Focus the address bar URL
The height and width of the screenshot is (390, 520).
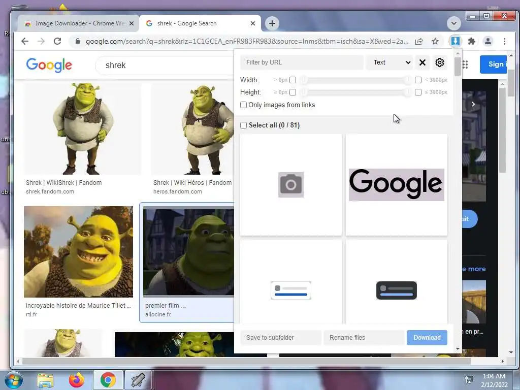247,41
